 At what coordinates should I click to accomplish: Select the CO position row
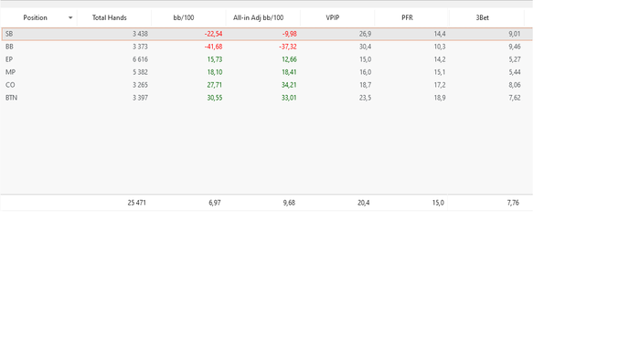[x=267, y=85]
